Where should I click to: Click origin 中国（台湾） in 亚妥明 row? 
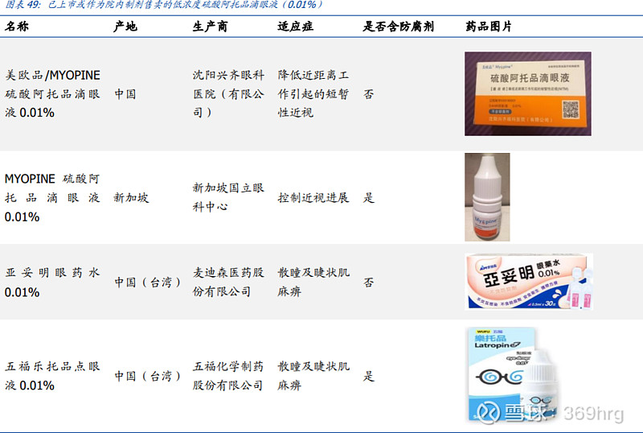tap(148, 282)
